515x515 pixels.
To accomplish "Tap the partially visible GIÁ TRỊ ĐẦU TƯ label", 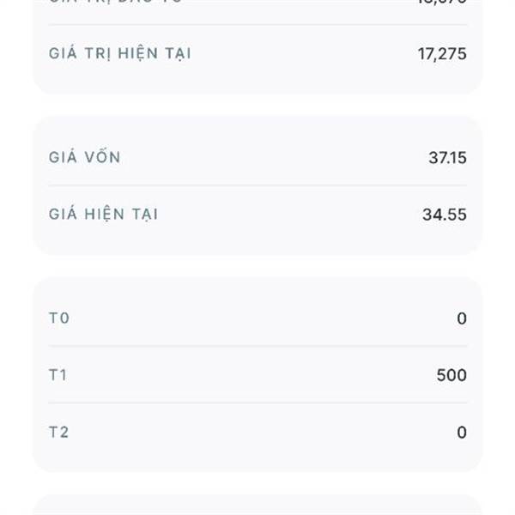I will coord(115,2).
